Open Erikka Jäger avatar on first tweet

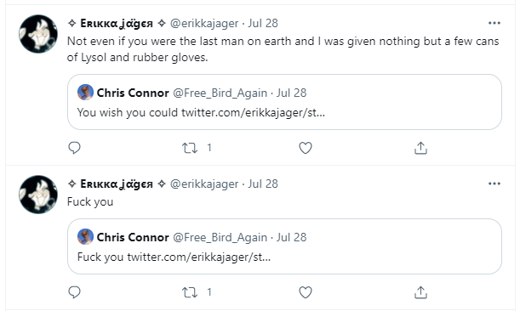point(38,34)
